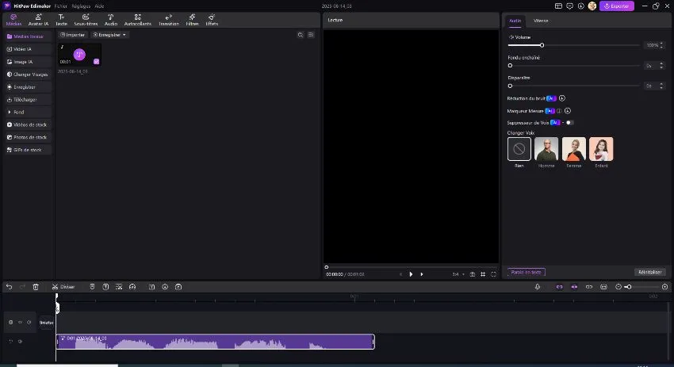Open the Sous-titres tool
Screen dimensions: 674x367
point(86,20)
